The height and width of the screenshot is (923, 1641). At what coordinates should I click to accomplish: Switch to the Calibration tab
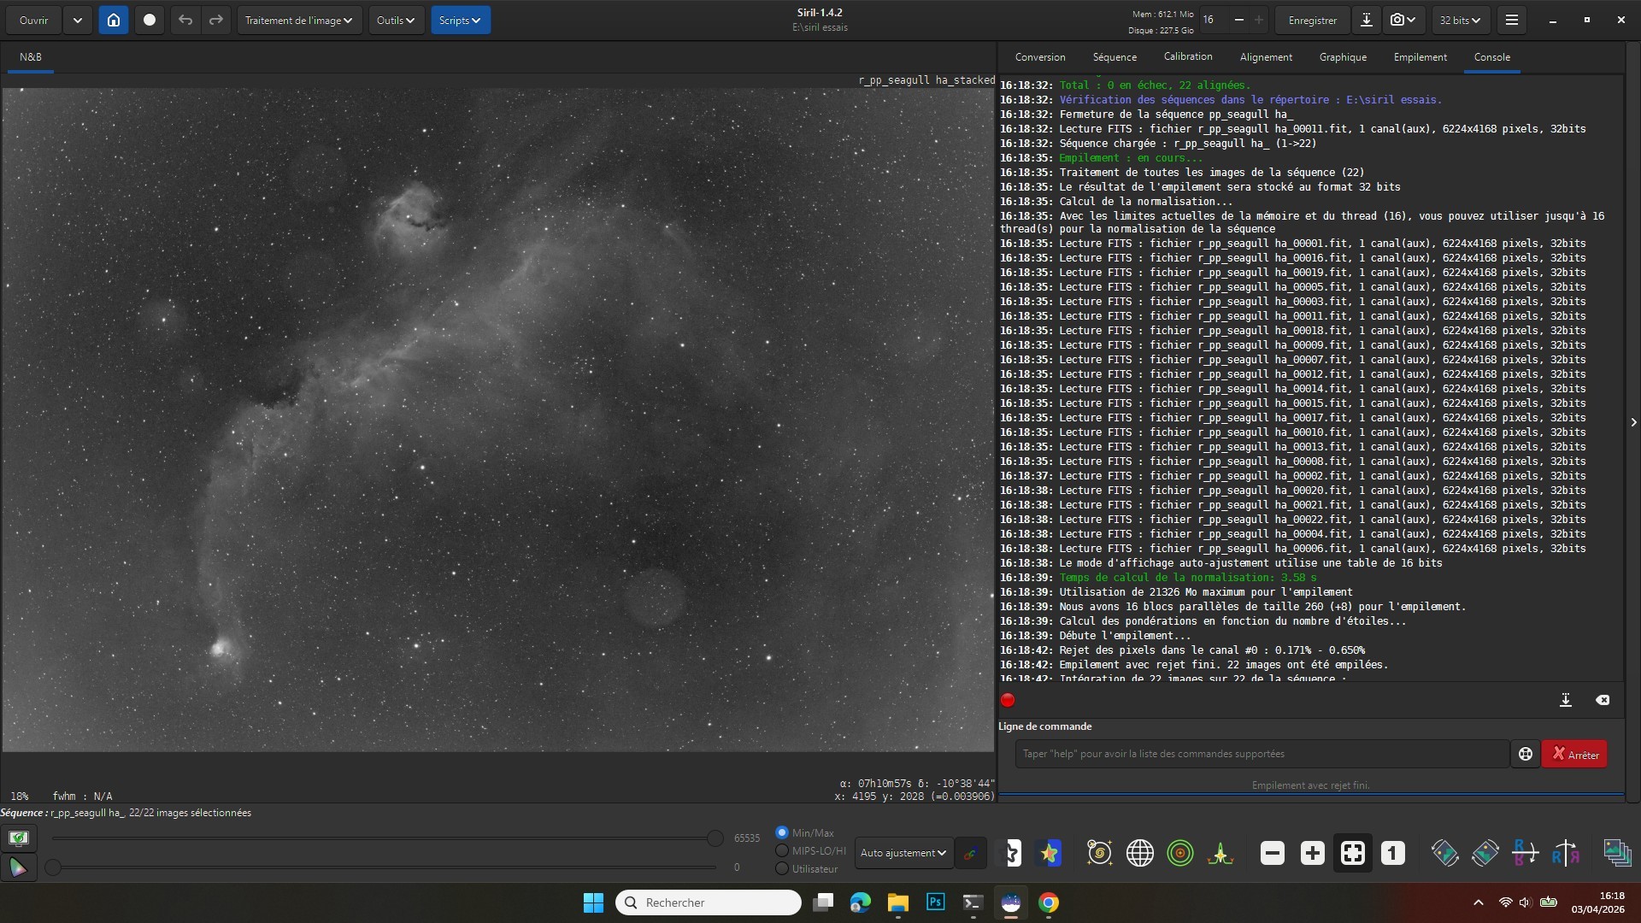(x=1187, y=57)
